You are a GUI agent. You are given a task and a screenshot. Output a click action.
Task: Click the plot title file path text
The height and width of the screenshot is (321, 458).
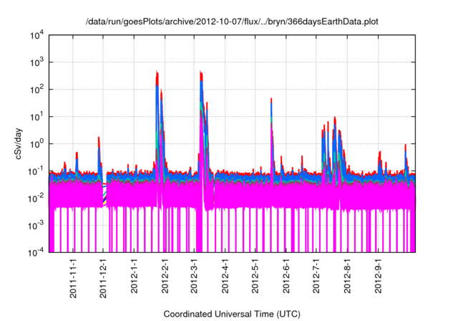coord(233,22)
